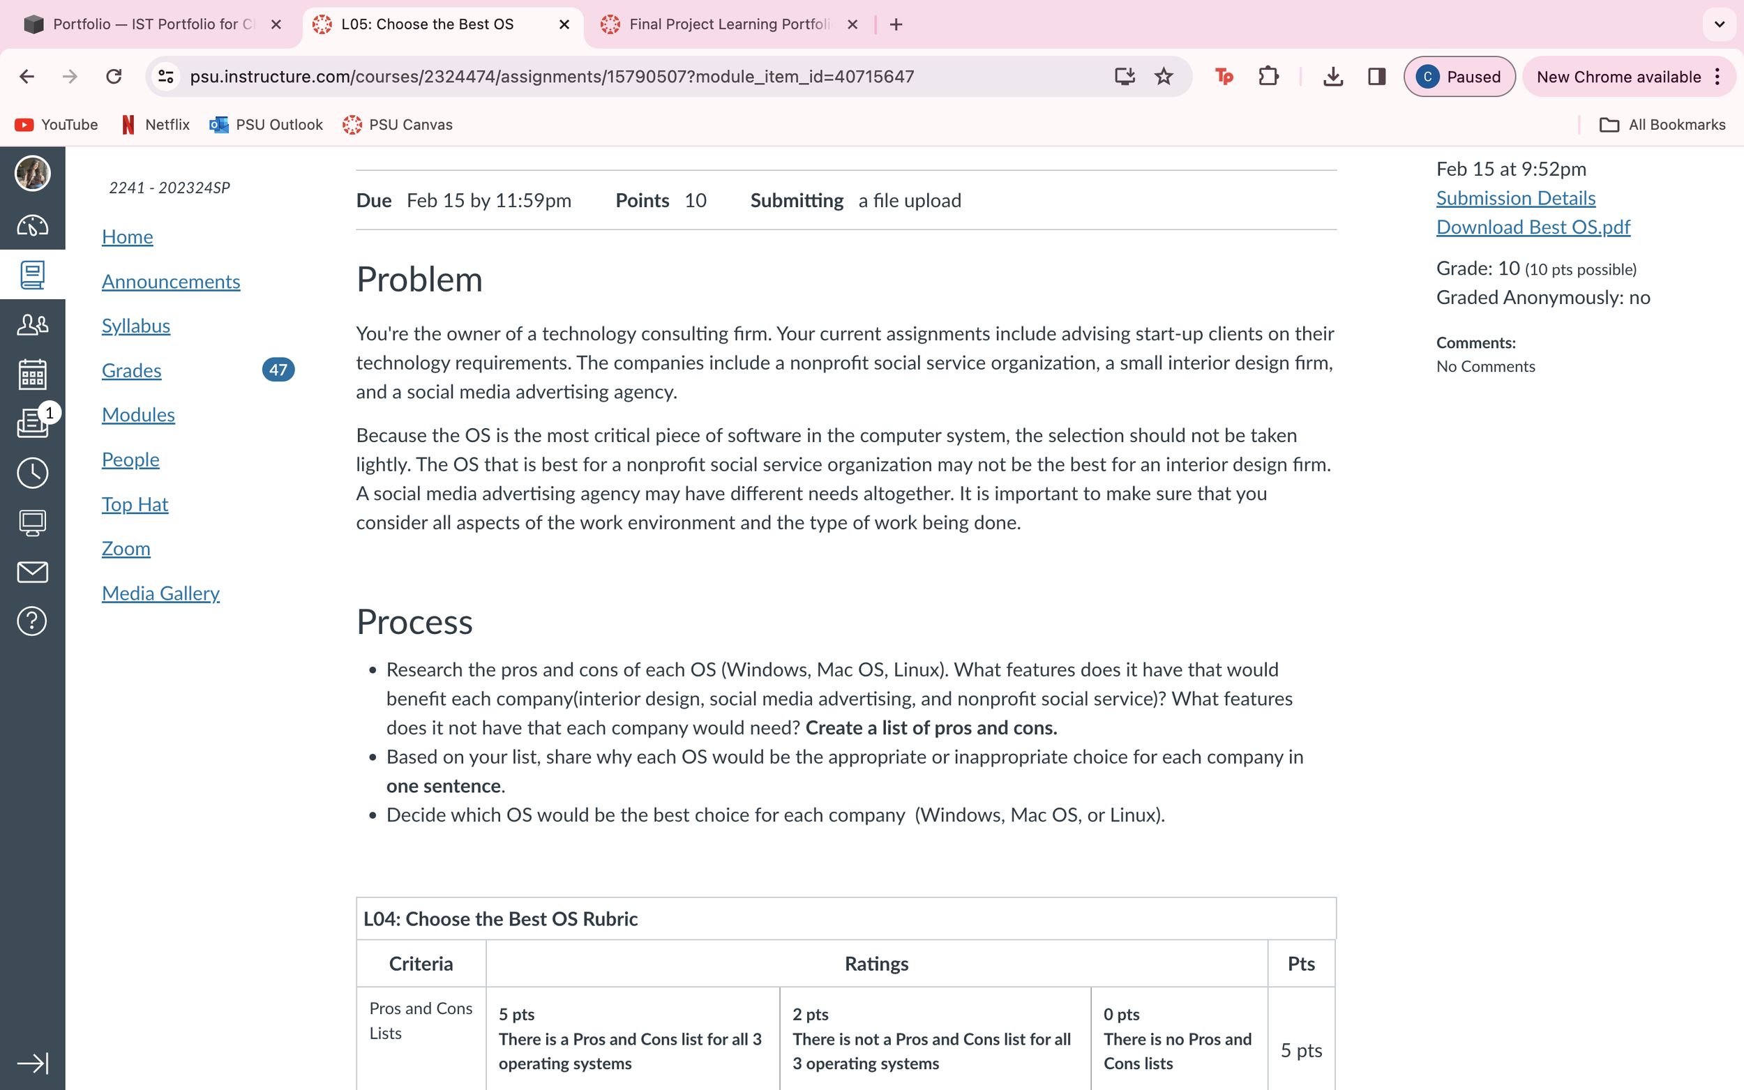Open Canvas Dashboard speedometer icon
The width and height of the screenshot is (1744, 1090).
(33, 226)
